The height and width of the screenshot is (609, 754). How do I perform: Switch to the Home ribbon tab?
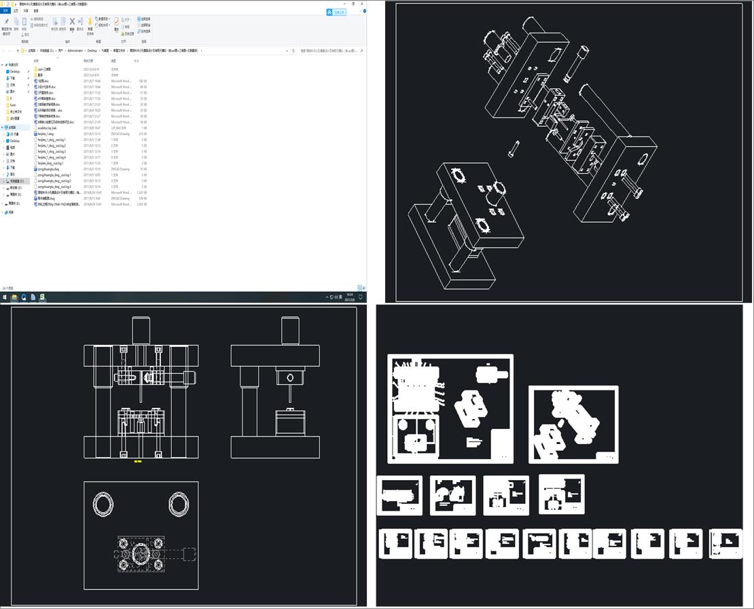pyautogui.click(x=16, y=11)
